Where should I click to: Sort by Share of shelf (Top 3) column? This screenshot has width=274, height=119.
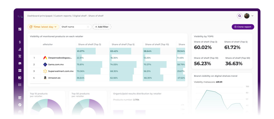click(90, 44)
